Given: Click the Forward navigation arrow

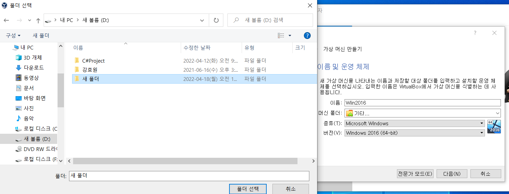Looking at the screenshot, I should click(19, 20).
